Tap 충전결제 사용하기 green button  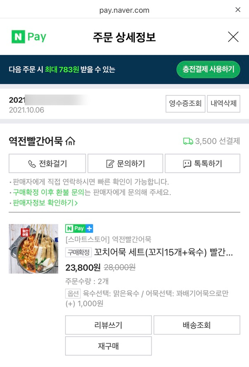coord(208,69)
